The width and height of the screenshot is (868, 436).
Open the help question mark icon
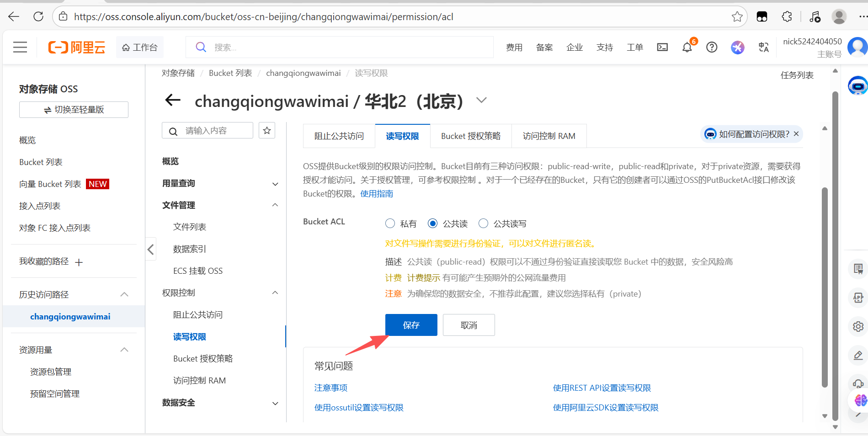[712, 47]
